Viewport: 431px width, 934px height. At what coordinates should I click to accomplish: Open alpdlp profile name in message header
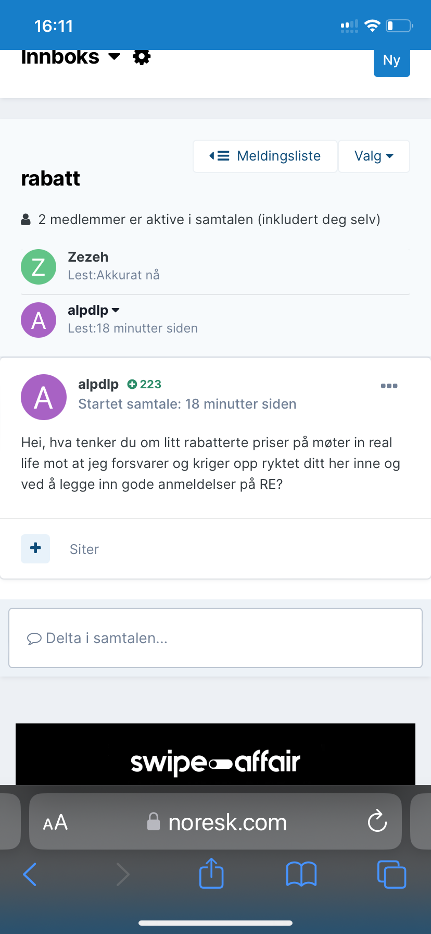[98, 384]
